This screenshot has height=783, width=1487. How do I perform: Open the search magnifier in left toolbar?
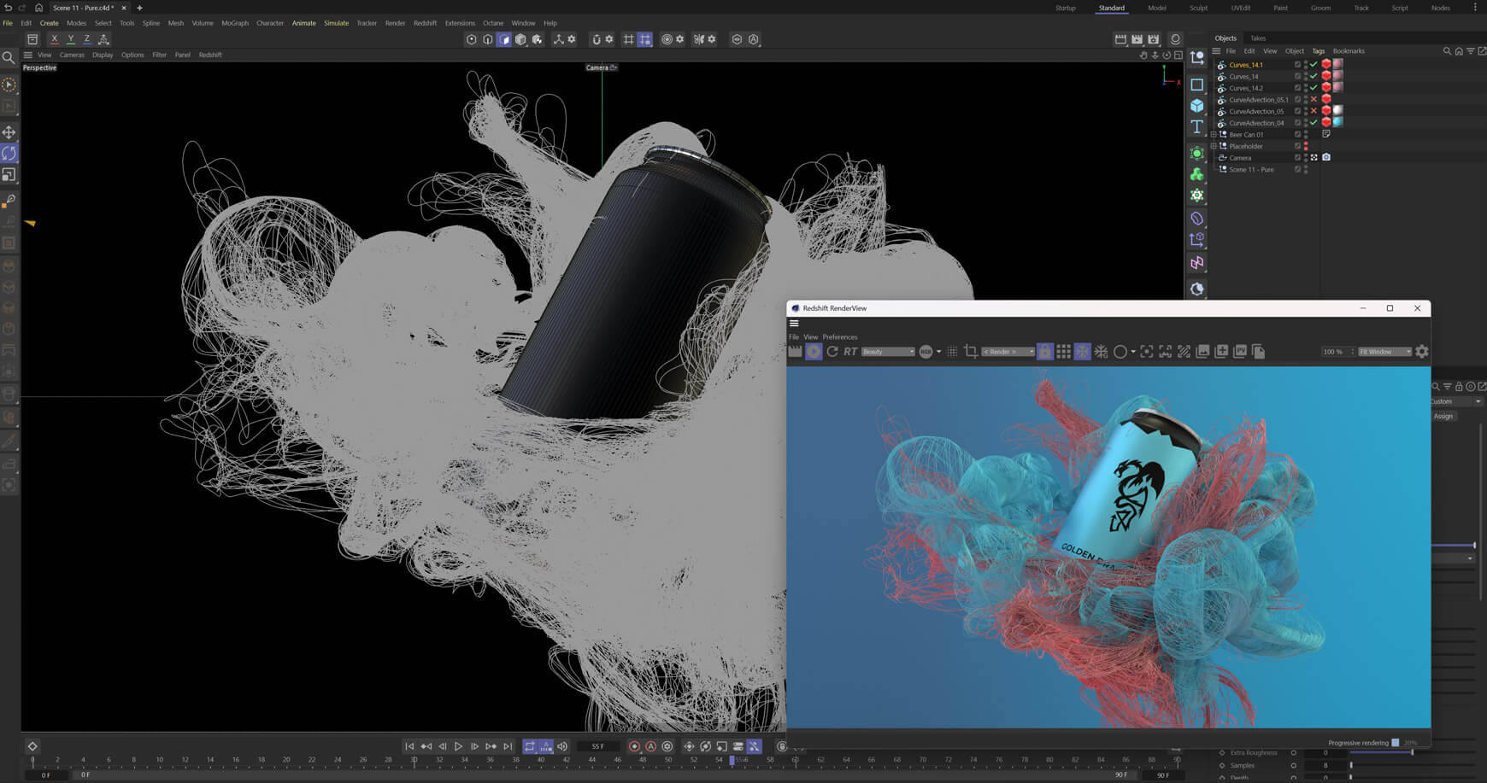point(9,58)
